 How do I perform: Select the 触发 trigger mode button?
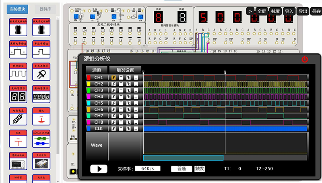click(x=200, y=169)
